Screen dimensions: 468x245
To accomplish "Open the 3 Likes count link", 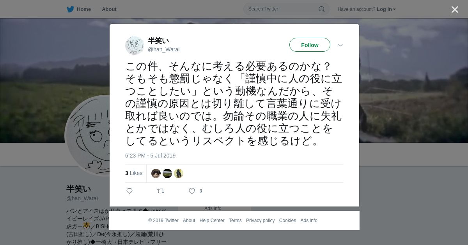I will click(134, 173).
